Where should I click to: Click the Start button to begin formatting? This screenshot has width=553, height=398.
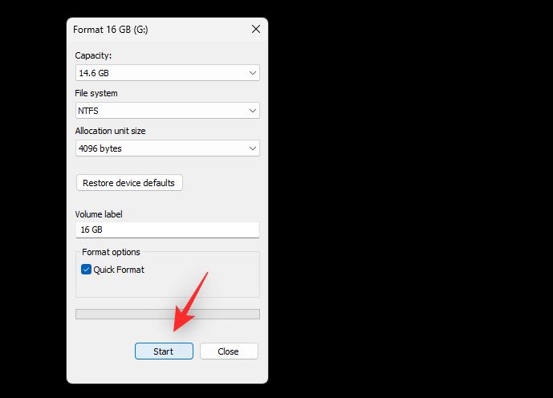click(x=164, y=351)
